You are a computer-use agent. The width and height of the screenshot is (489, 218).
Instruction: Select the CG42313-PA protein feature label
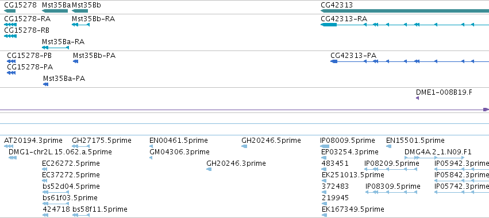353,56
